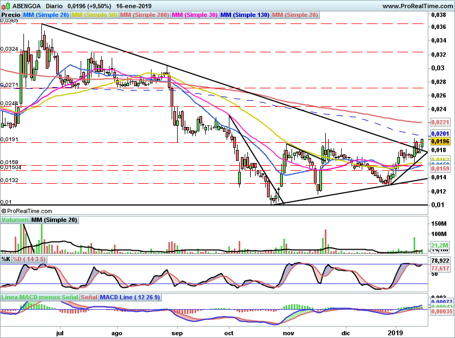Click the ago month on the time axis
The width and height of the screenshot is (455, 338).
(x=117, y=333)
